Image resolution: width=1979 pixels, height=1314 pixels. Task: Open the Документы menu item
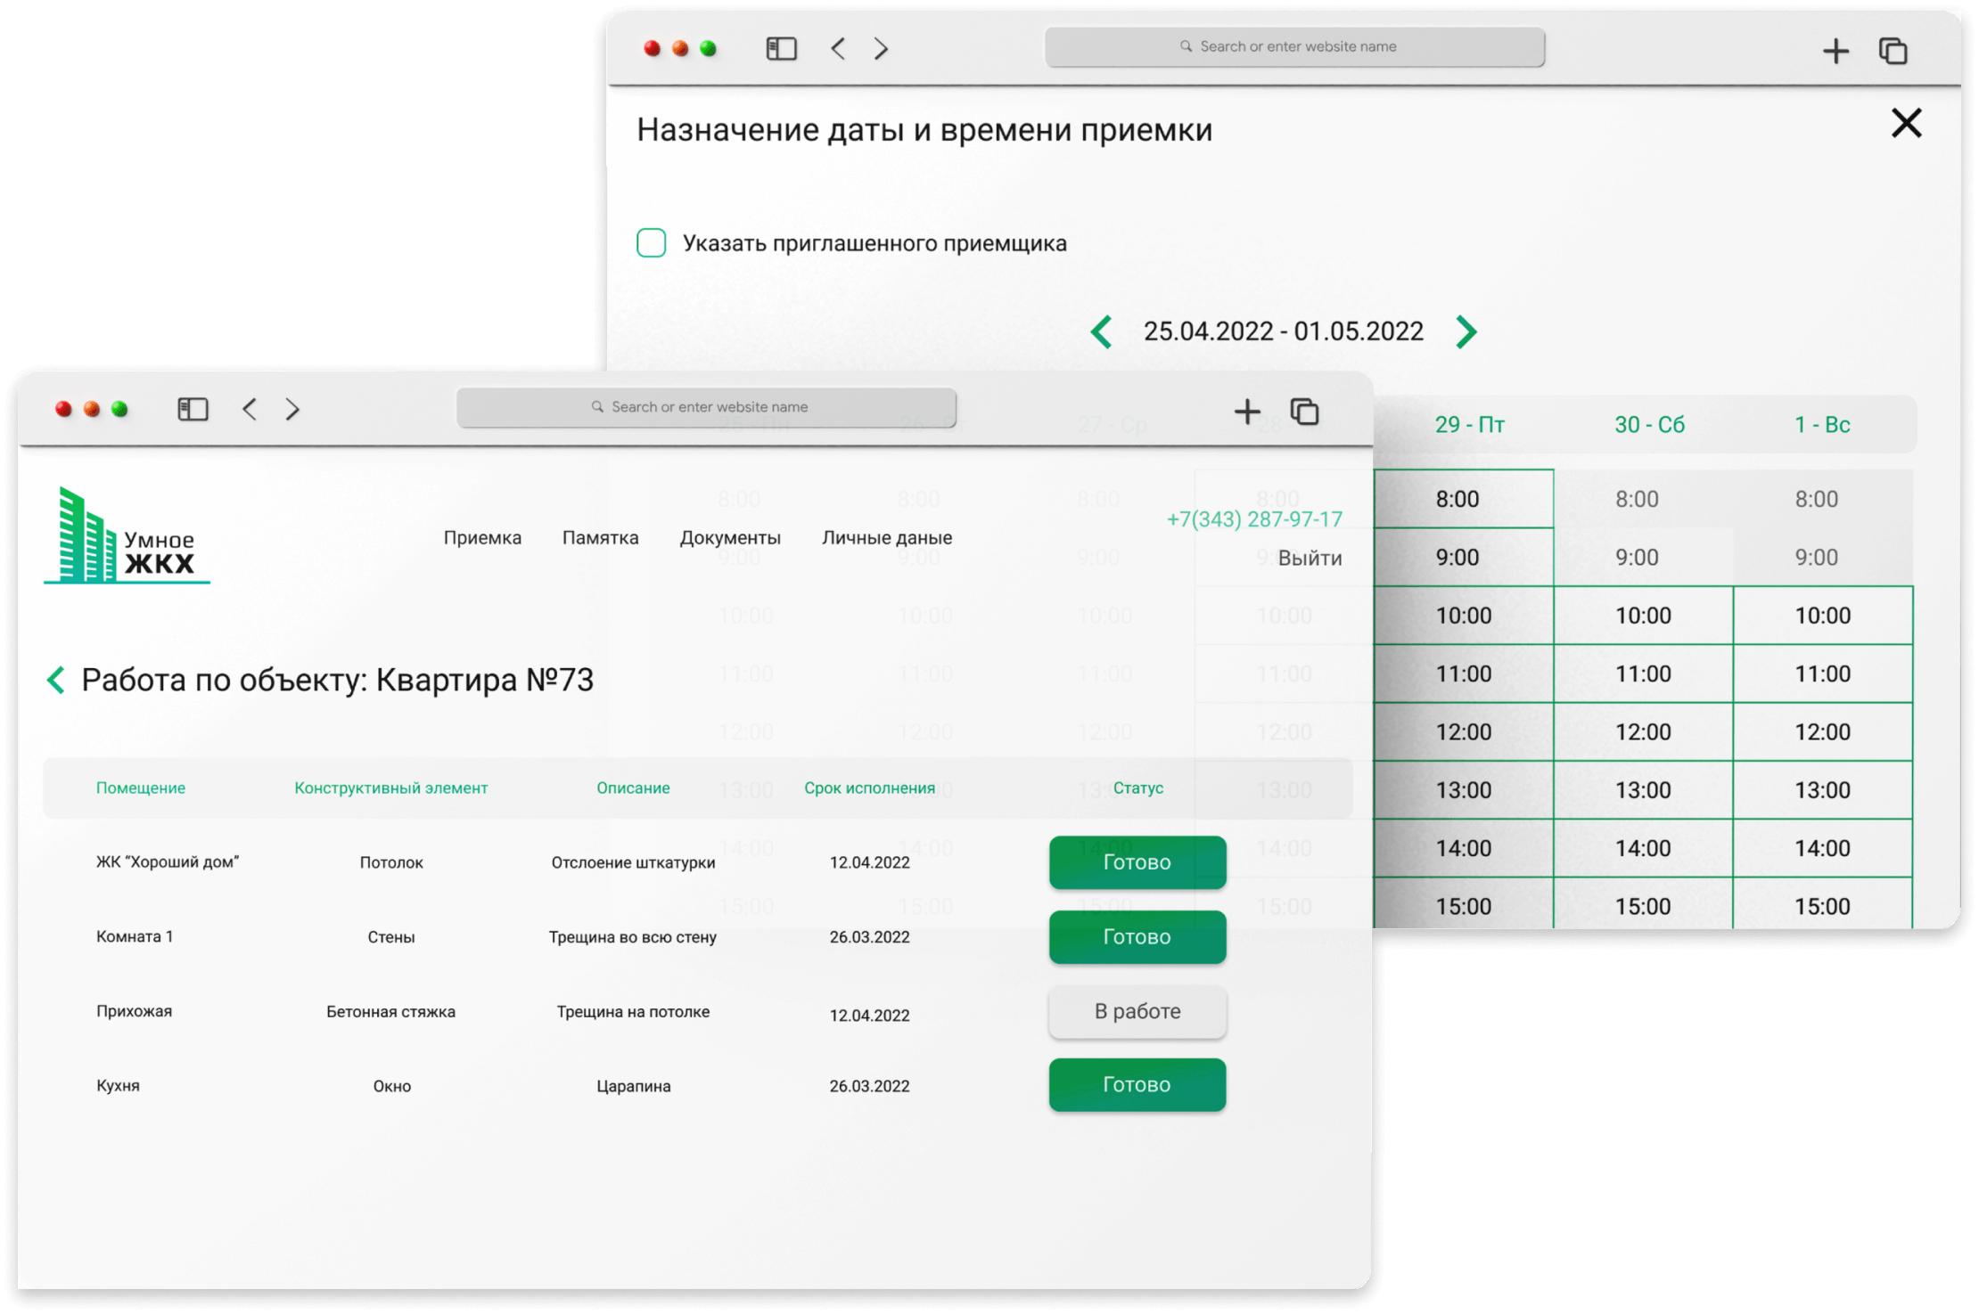tap(730, 538)
